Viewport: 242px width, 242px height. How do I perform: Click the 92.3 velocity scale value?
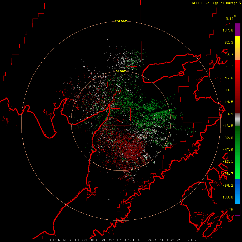pos(229,42)
